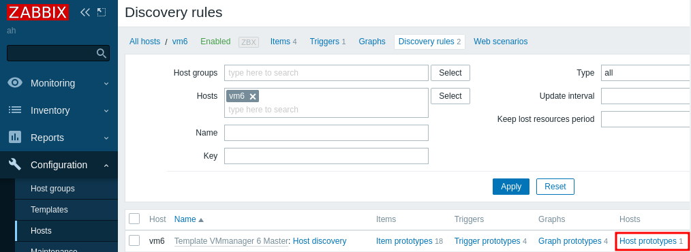691x252 pixels.
Task: Collapse the Configuration menu
Action: click(x=106, y=166)
